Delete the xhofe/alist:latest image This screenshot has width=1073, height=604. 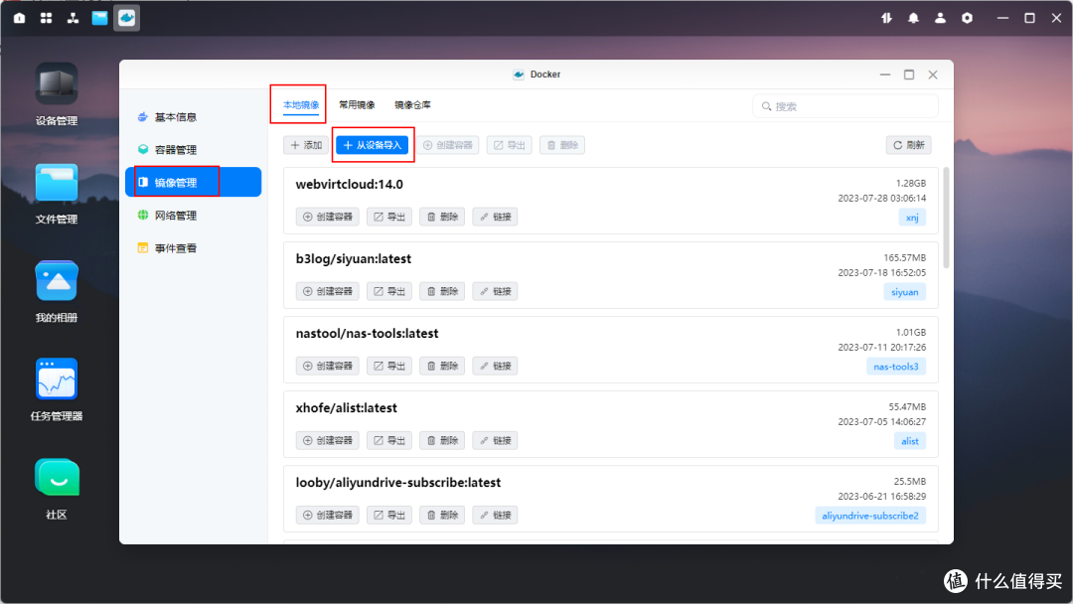point(442,440)
